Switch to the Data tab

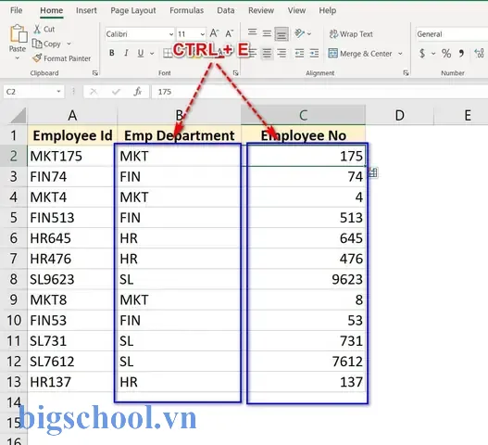pyautogui.click(x=226, y=10)
